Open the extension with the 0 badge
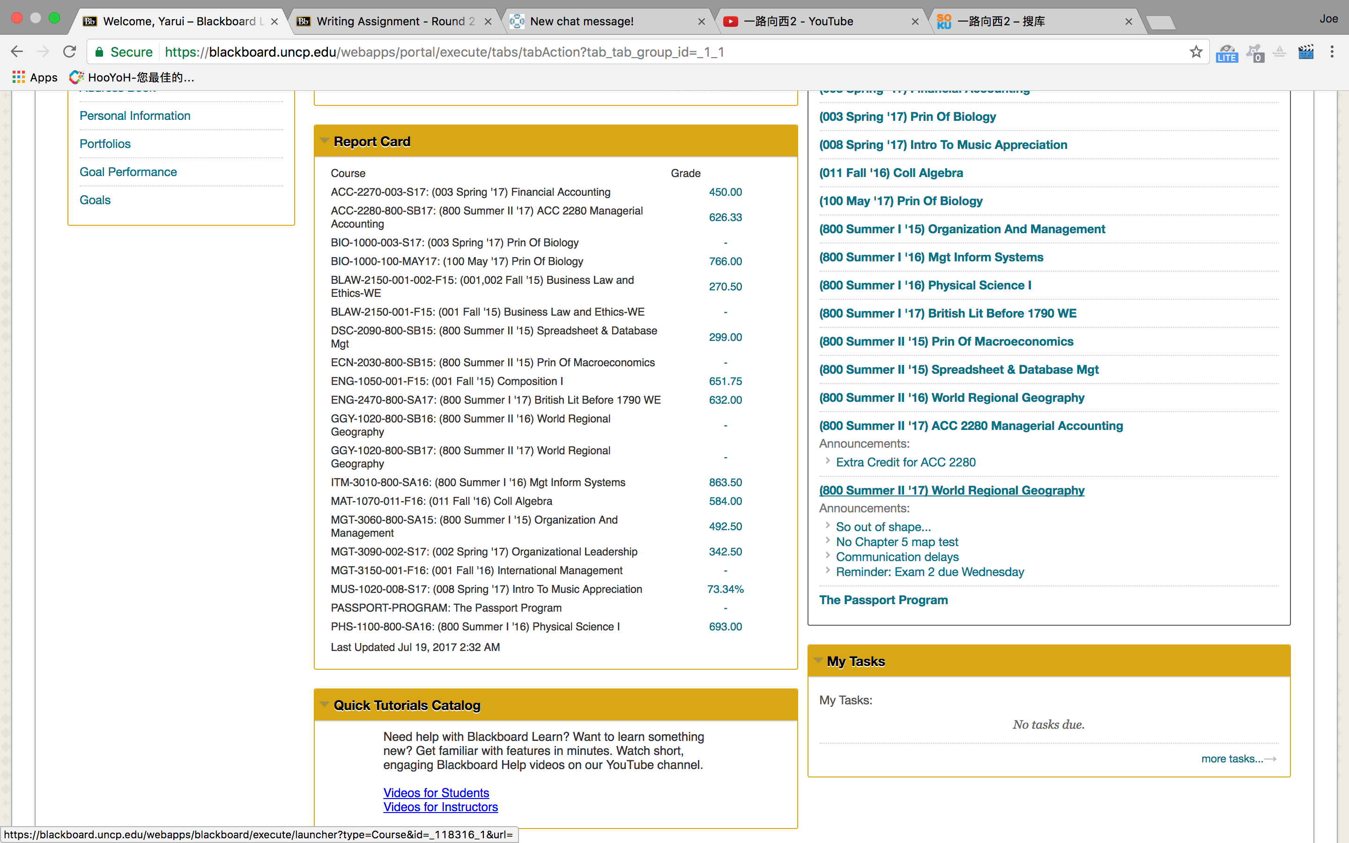Viewport: 1349px width, 843px height. 1255,53
